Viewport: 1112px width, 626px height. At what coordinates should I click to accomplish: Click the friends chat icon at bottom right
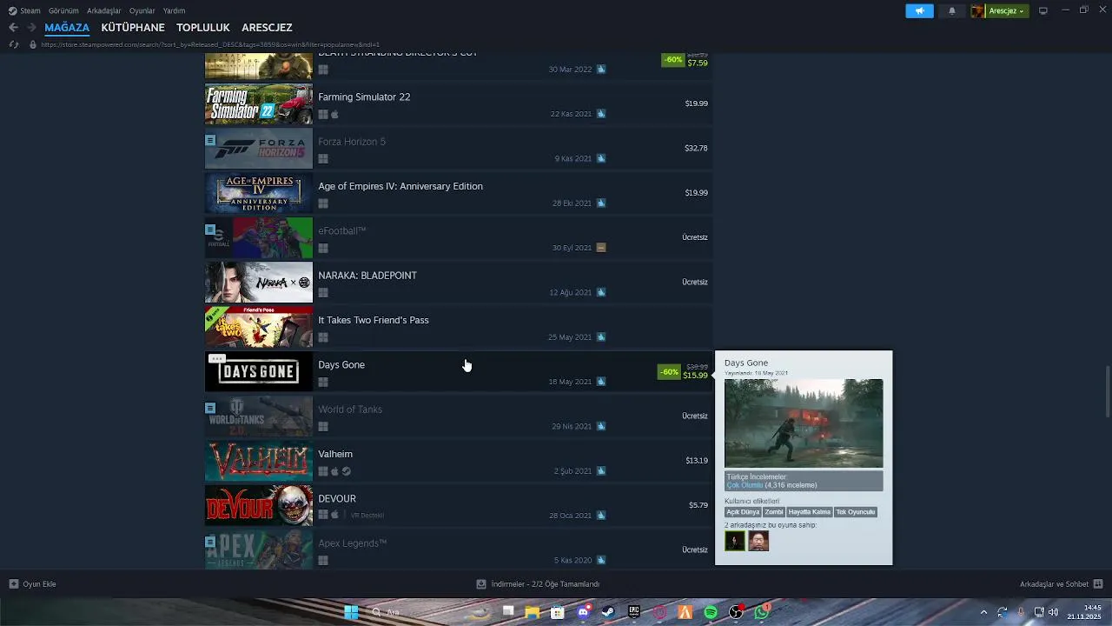tap(1098, 584)
